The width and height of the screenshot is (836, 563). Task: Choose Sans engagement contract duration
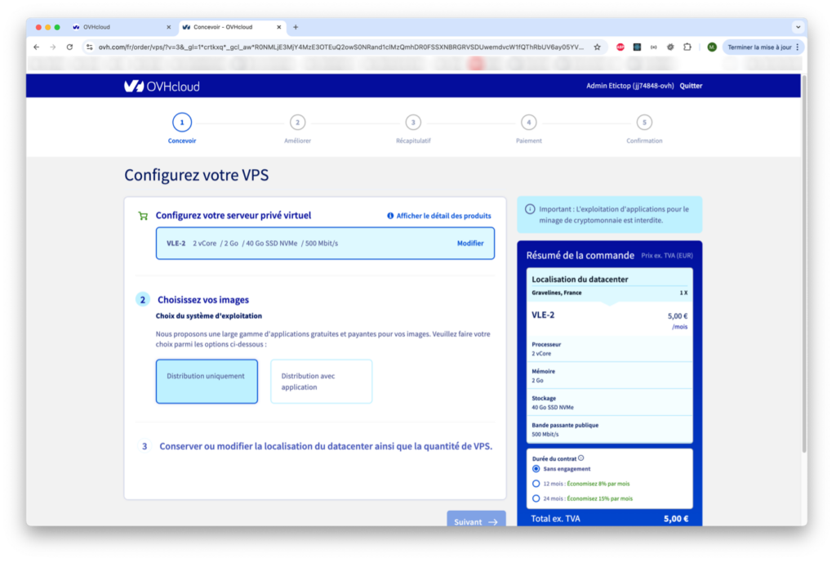(x=536, y=468)
